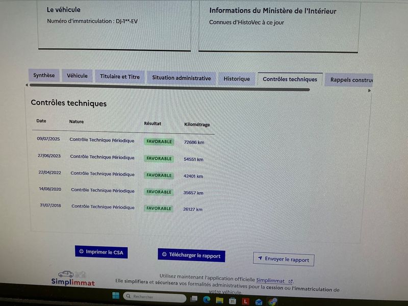The width and height of the screenshot is (408, 306).
Task: Click FAVORABLE badge in the 09/07/2025 row
Action: coord(159,142)
